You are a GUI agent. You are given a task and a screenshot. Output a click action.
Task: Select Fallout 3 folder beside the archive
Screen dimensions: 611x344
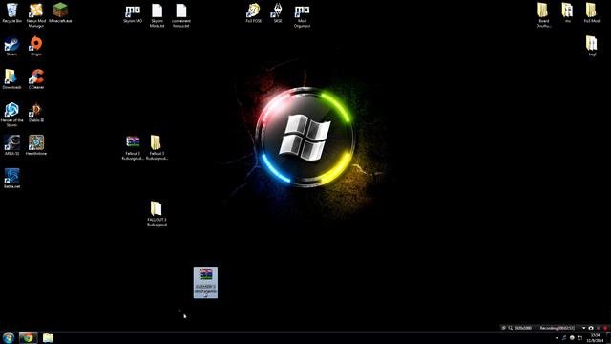(x=157, y=148)
